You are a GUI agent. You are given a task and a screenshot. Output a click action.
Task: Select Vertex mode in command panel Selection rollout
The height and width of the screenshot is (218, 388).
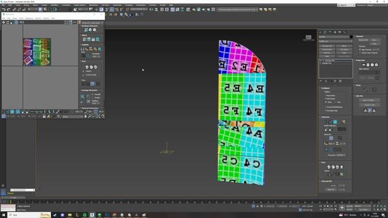(x=326, y=122)
